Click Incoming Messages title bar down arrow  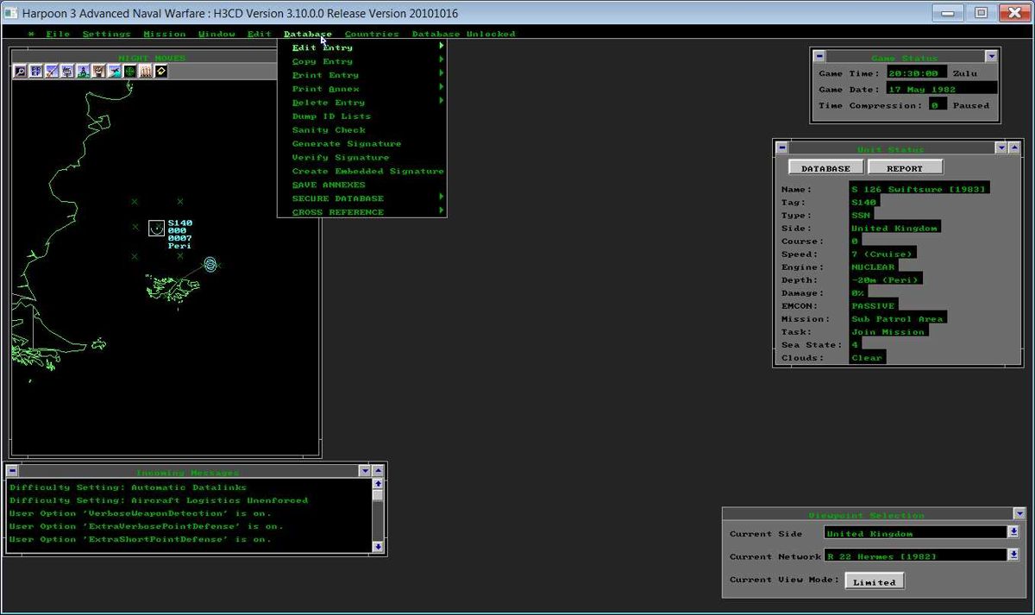(365, 471)
